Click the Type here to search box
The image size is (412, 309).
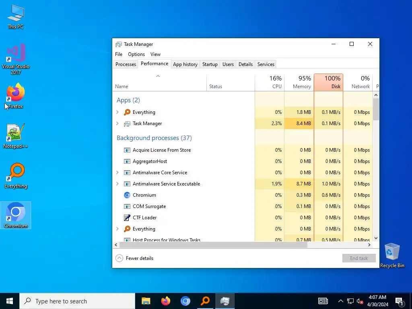pyautogui.click(x=77, y=301)
